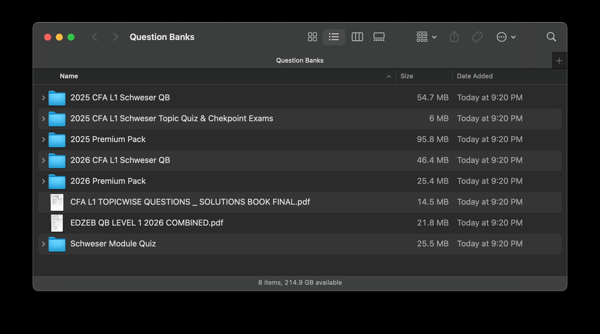Select the TOPICWISE QUESTIONS pdf thumbnail
Screen dimensions: 600x334
click(57, 202)
